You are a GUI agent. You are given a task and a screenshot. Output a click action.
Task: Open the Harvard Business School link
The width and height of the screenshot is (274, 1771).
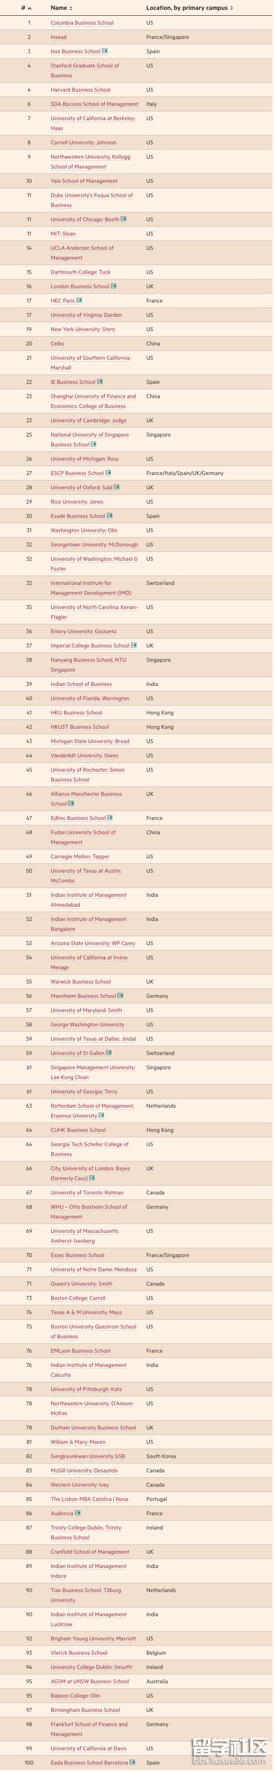80,89
